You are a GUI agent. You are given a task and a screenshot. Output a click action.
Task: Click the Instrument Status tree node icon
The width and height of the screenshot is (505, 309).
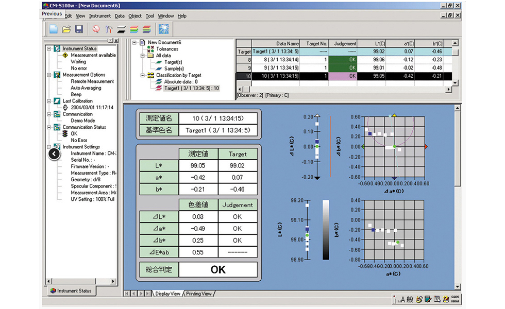57,48
